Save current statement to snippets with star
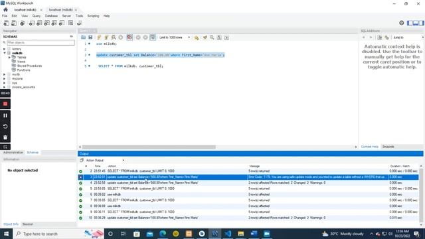Image resolution: width=425 pixels, height=239 pixels. point(197,37)
